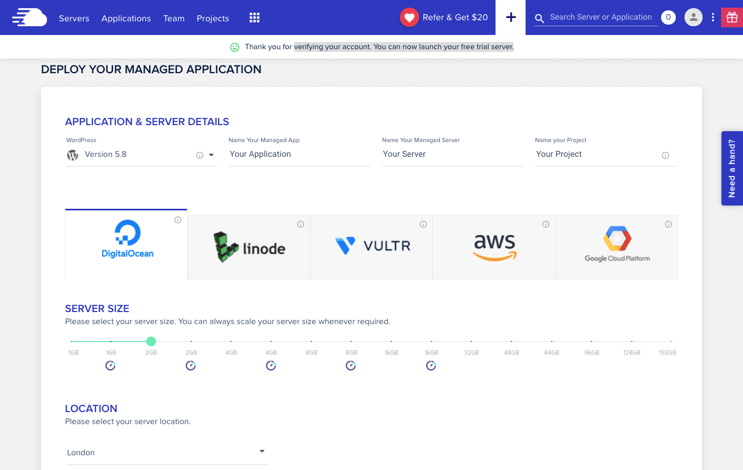Set server size to 32GB mark
The width and height of the screenshot is (743, 470).
(x=471, y=342)
